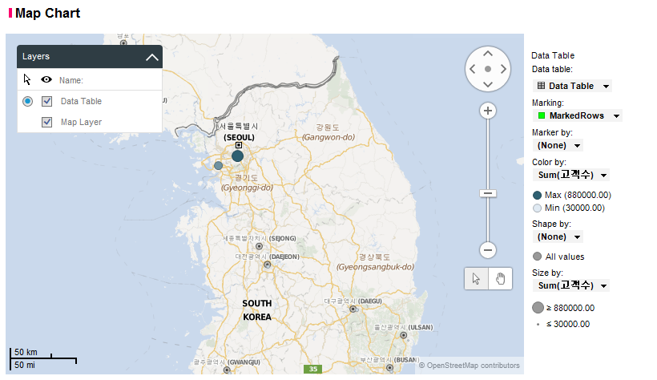657x380 pixels.
Task: Select the Data Table layer radio button
Action: pyautogui.click(x=28, y=101)
